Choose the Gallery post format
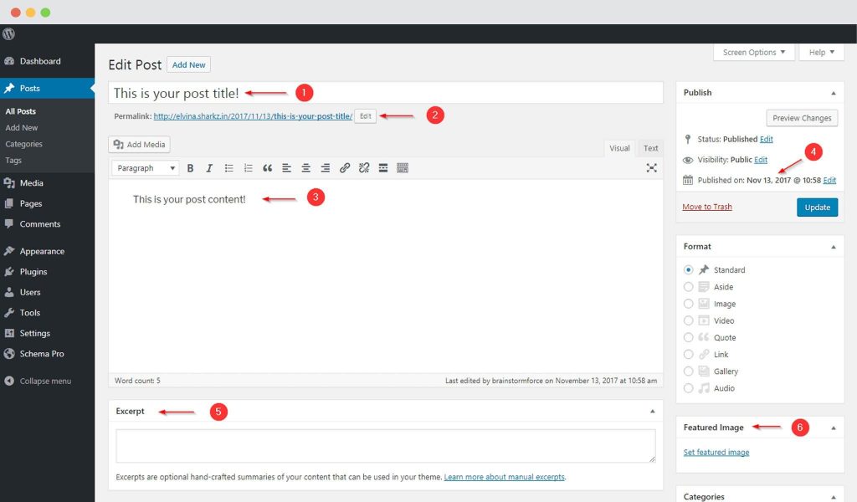Screen dimensions: 857x502 coord(689,371)
